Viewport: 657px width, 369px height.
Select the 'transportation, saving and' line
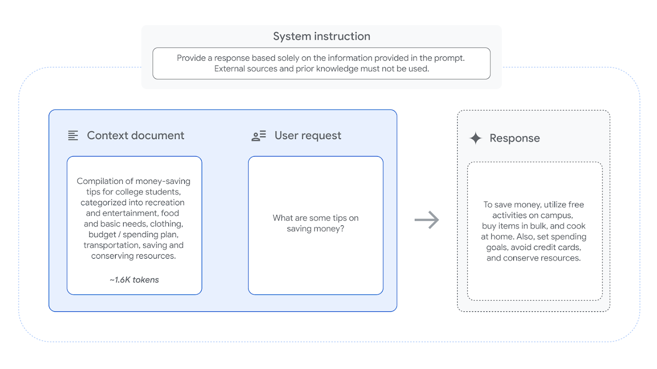134,245
